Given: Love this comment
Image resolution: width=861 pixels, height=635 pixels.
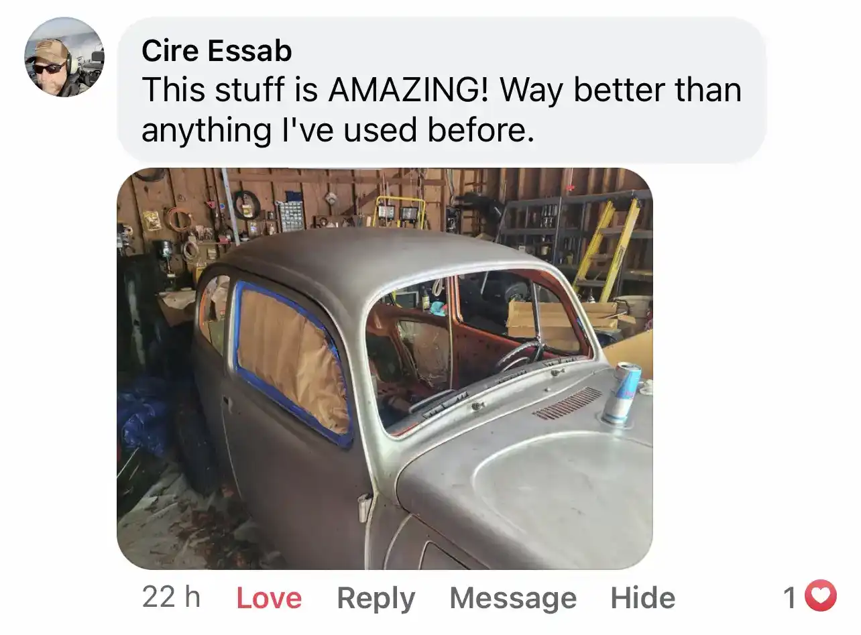Looking at the screenshot, I should coord(269,598).
